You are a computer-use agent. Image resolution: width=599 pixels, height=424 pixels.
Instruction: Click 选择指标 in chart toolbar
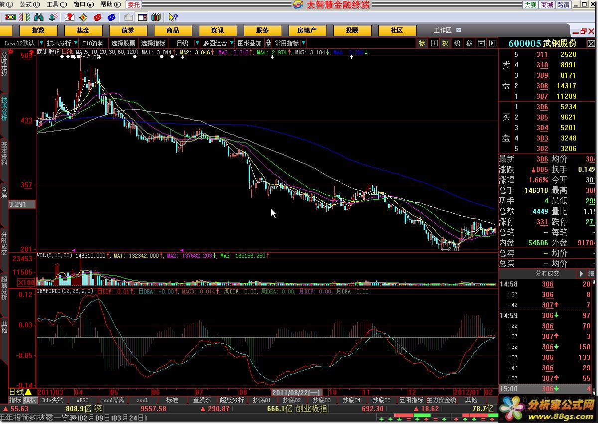tap(153, 43)
